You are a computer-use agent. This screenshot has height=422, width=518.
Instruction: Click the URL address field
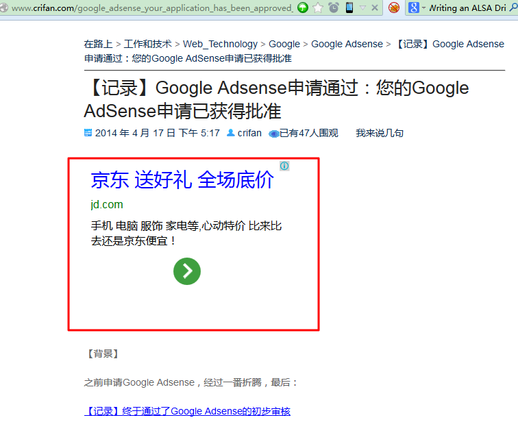coord(152,8)
